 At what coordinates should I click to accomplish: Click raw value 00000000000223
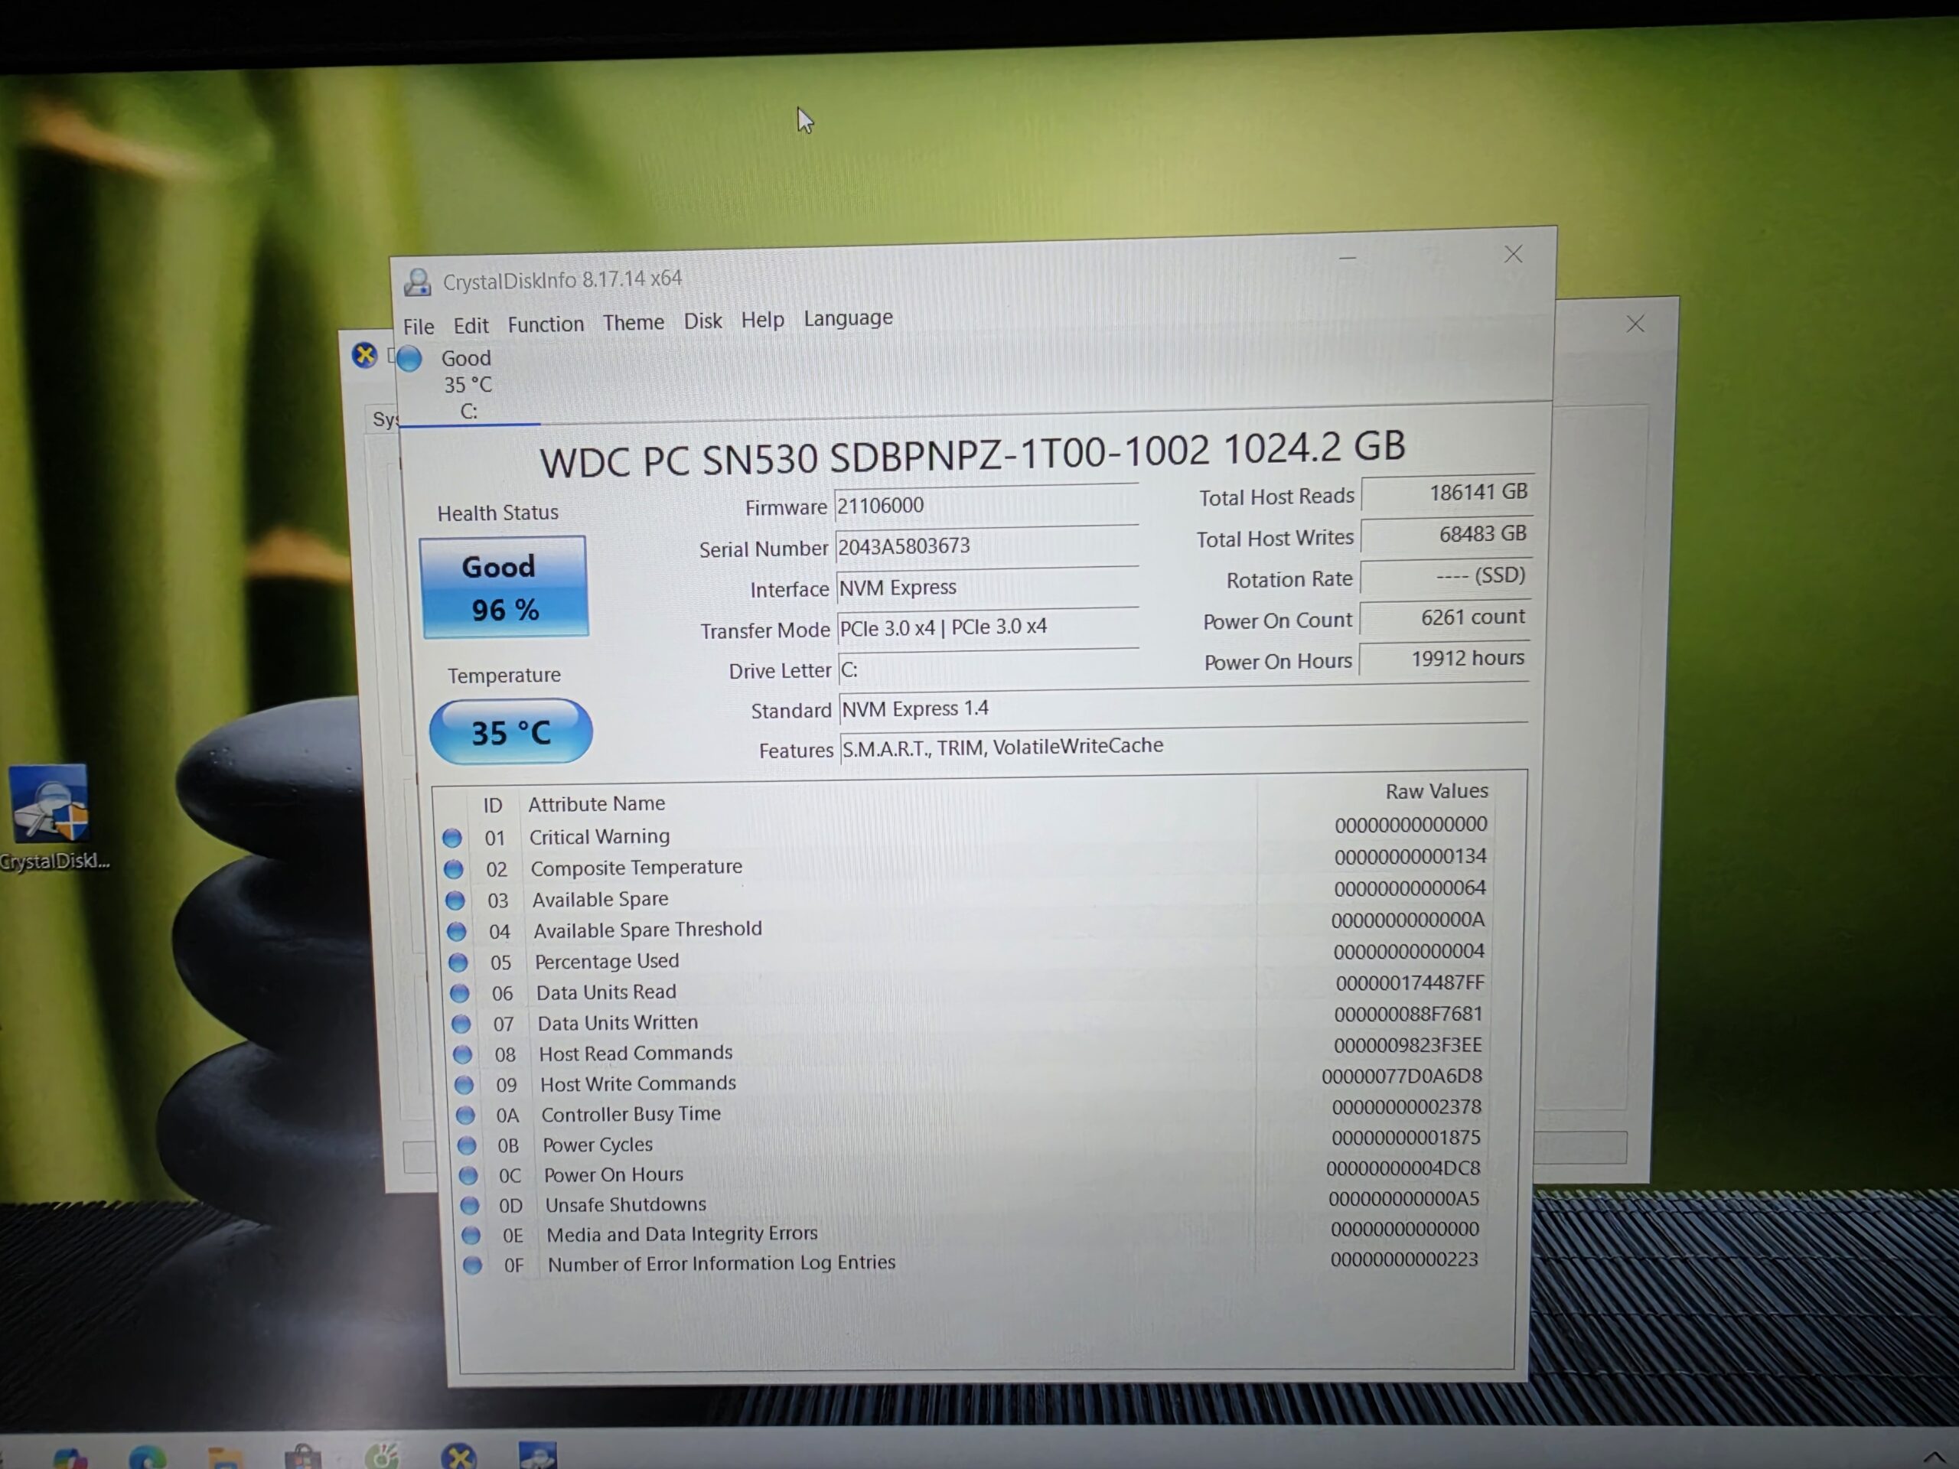(x=1403, y=1259)
